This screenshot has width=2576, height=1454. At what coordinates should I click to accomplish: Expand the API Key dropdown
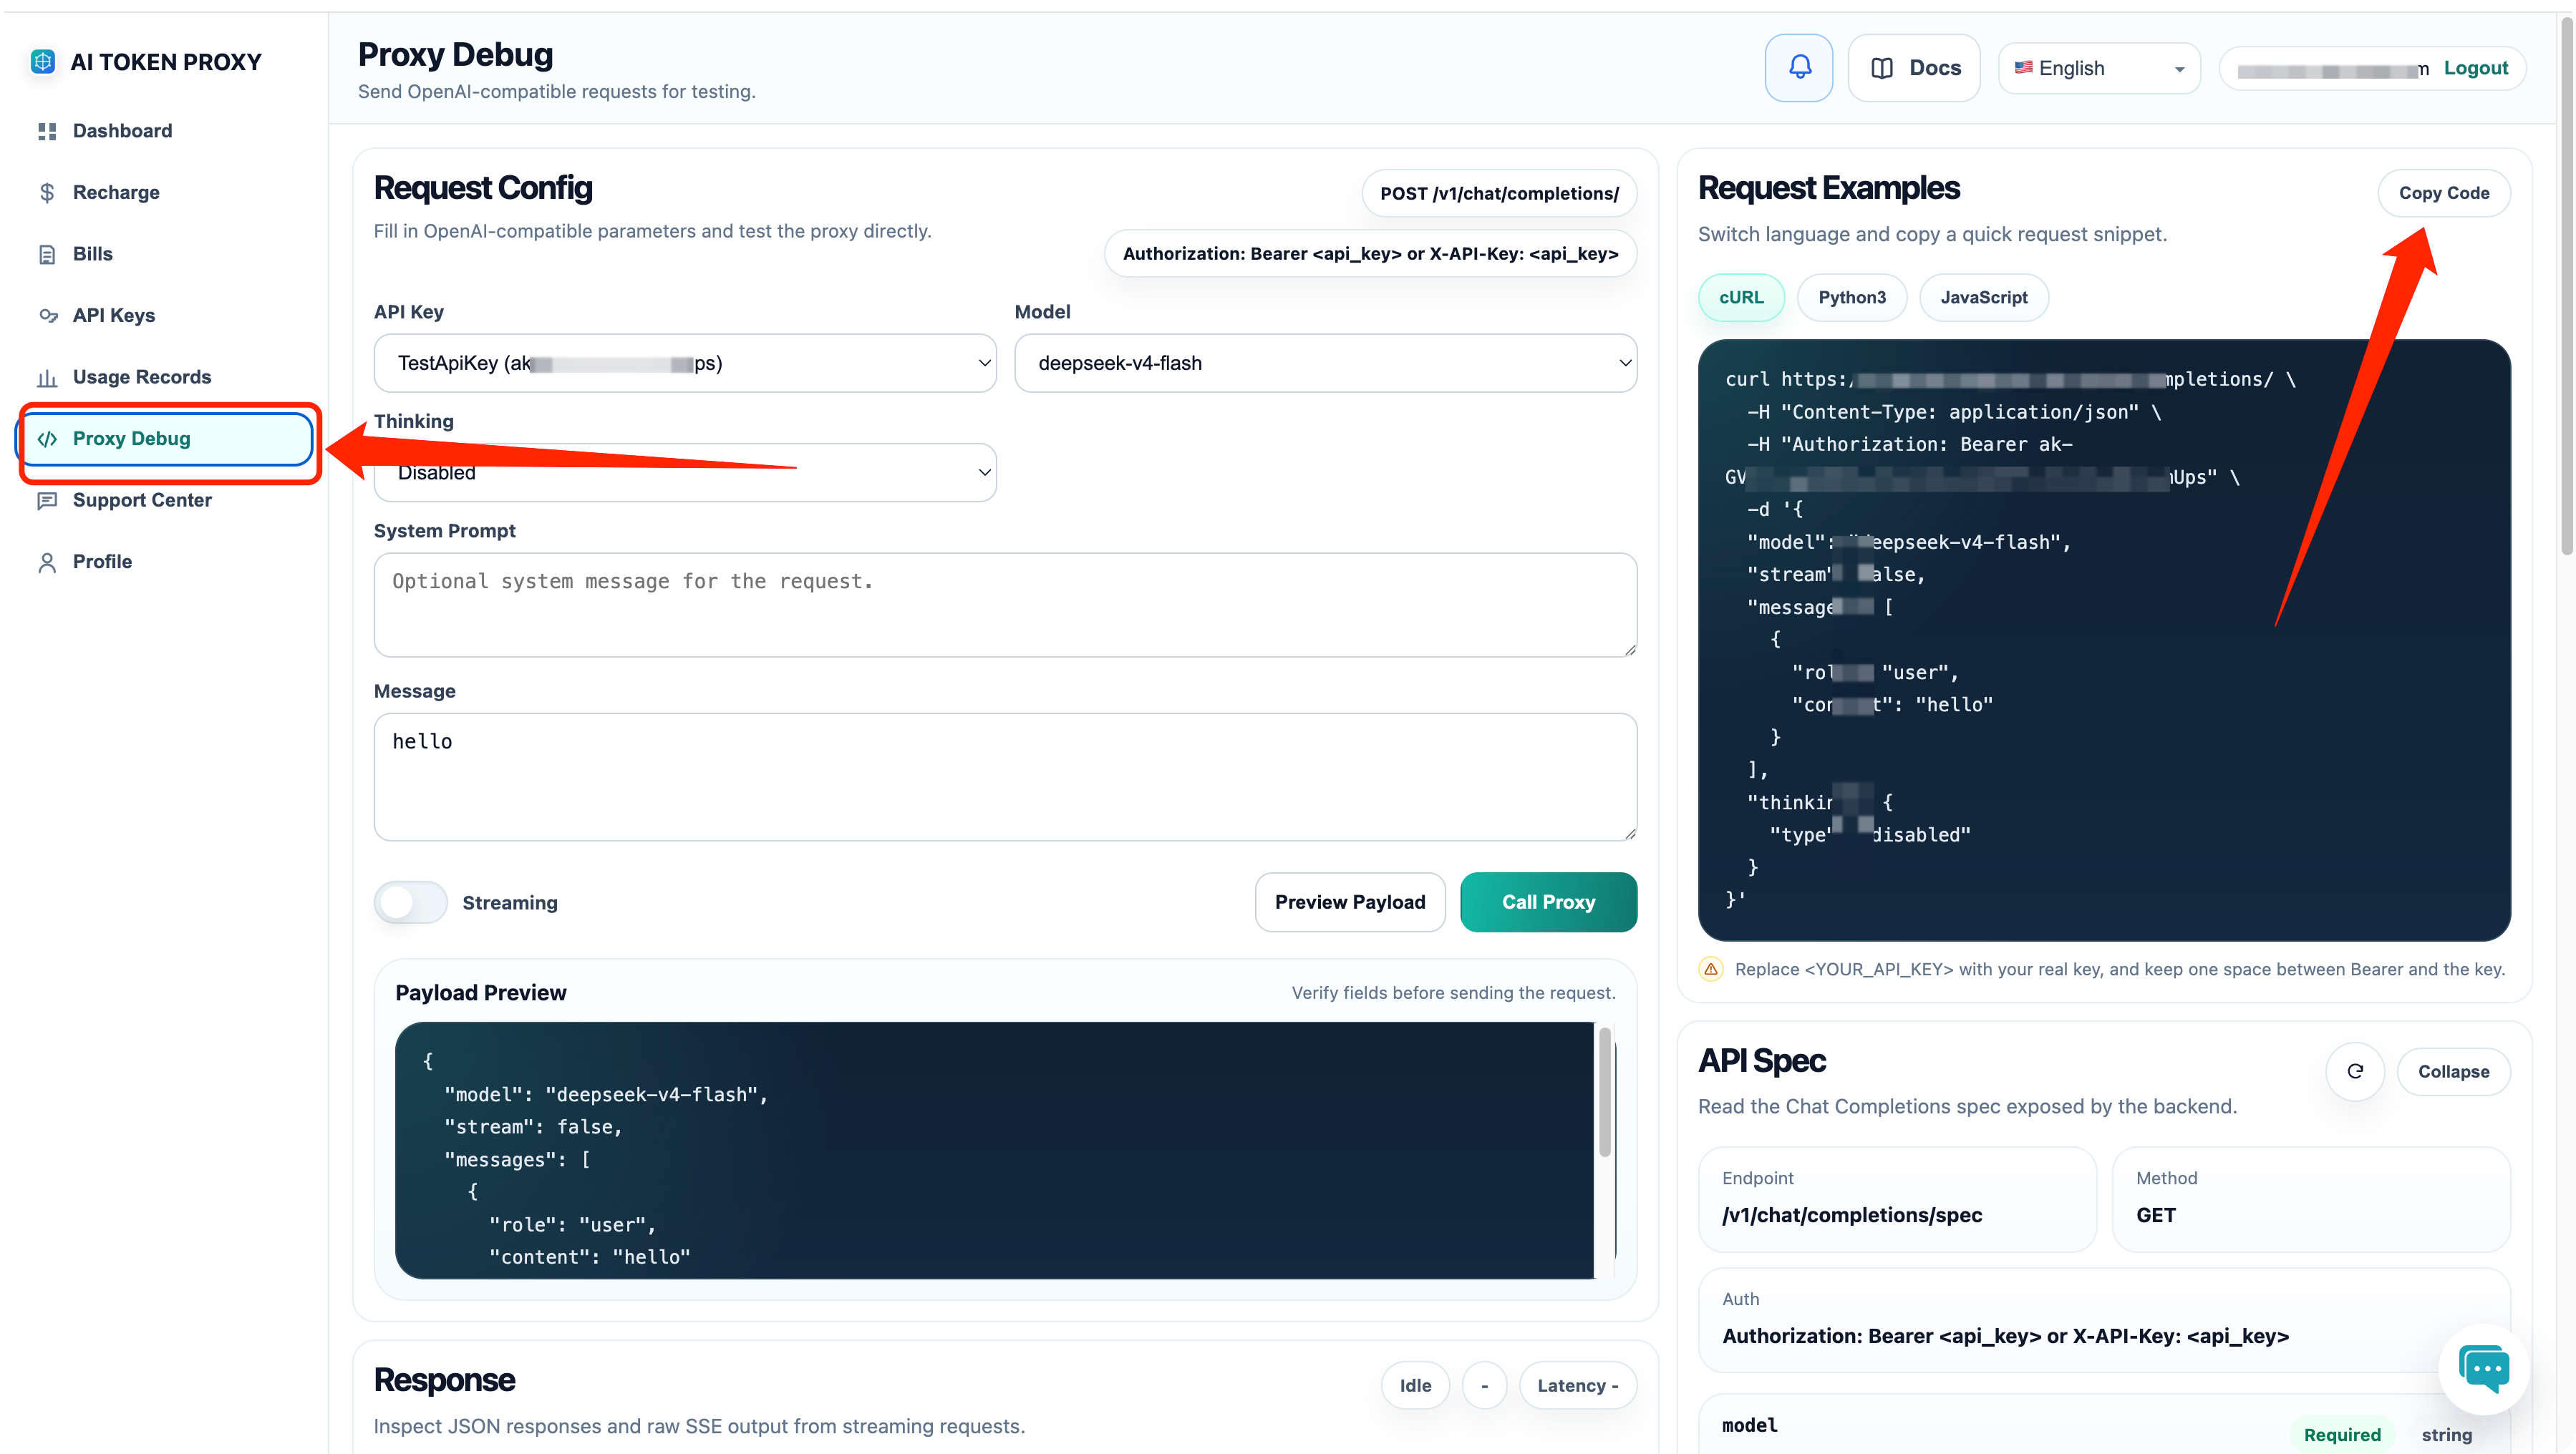[x=685, y=363]
